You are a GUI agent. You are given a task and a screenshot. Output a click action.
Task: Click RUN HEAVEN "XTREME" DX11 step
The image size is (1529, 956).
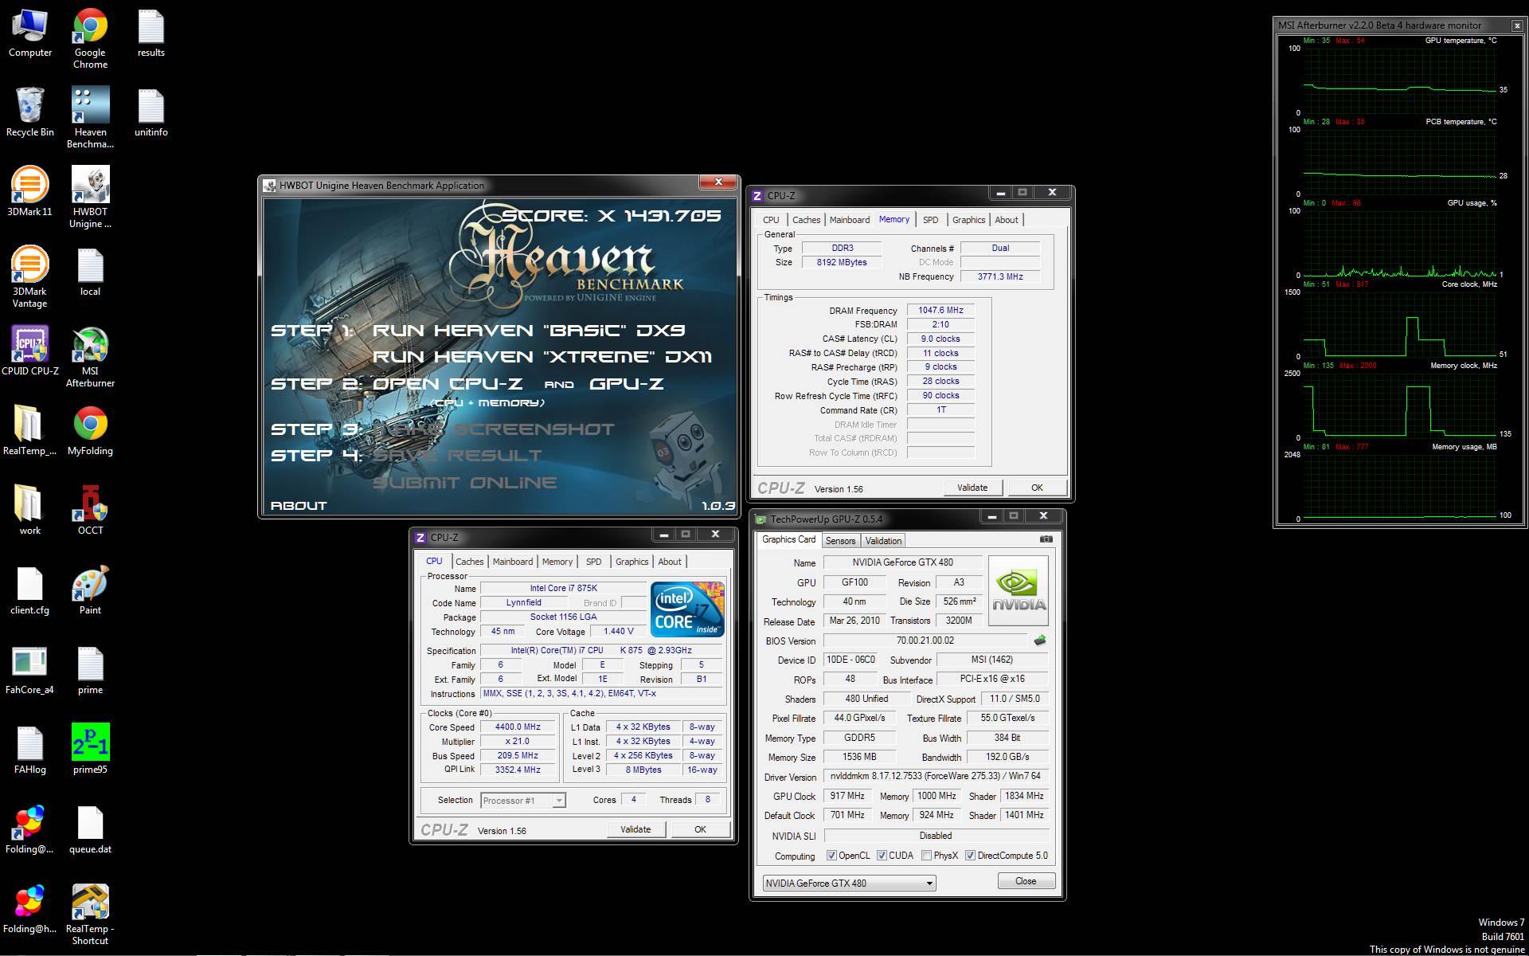click(x=542, y=356)
